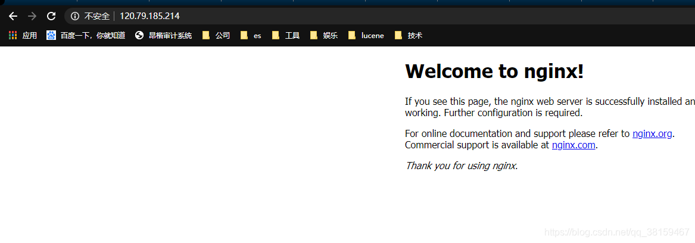
Task: Expand the 技术 bookmark folder
Action: click(x=408, y=36)
